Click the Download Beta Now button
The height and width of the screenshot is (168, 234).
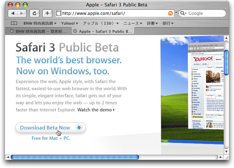click(50, 128)
